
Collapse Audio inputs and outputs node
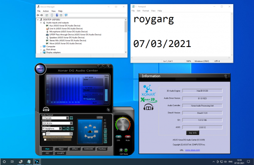[x=41, y=23]
